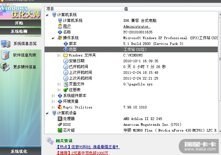Click the 上次开机时间 clock icon
221x155 pixels.
[66, 73]
